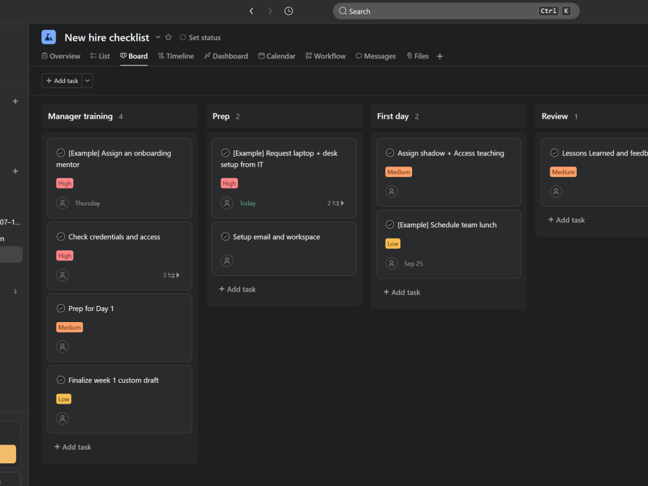Screen dimensions: 648x486
Task: Switch to the Overview tab
Action: pyautogui.click(x=61, y=56)
